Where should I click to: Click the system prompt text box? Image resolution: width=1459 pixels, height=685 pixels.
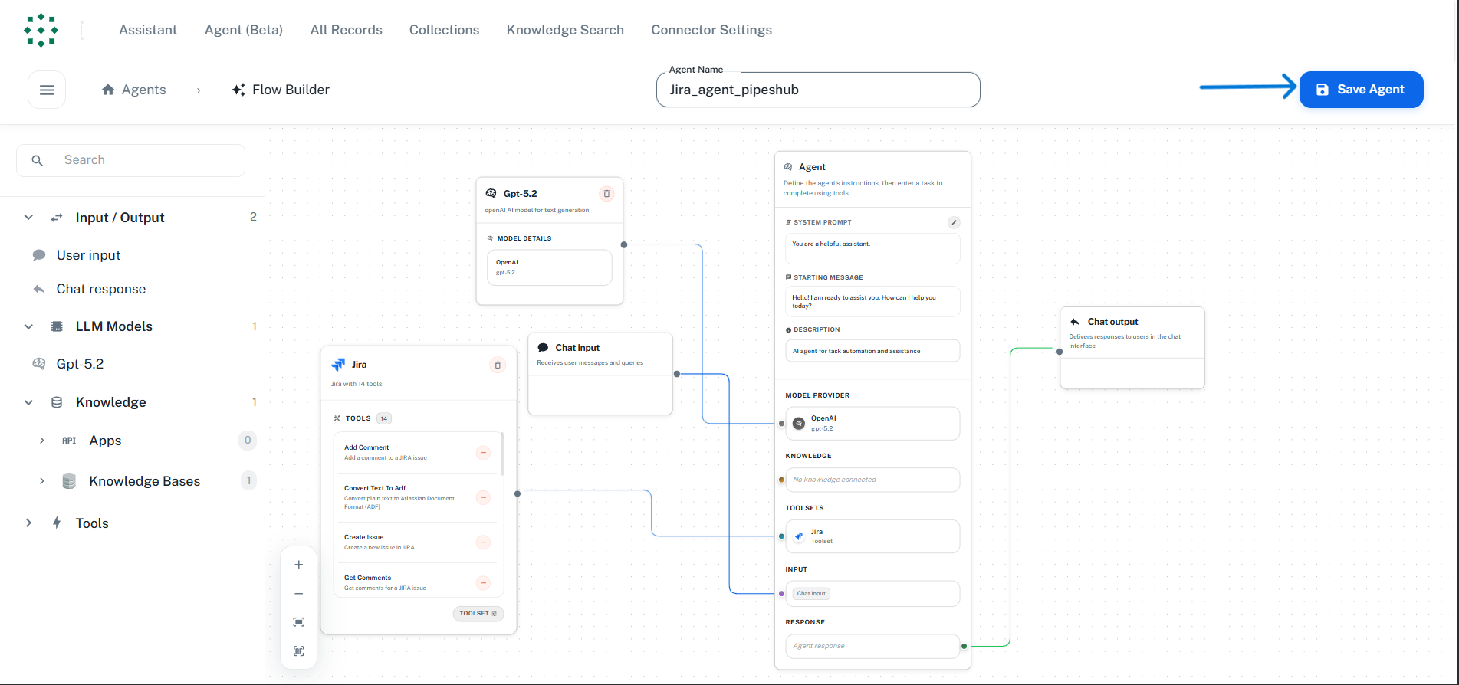872,248
